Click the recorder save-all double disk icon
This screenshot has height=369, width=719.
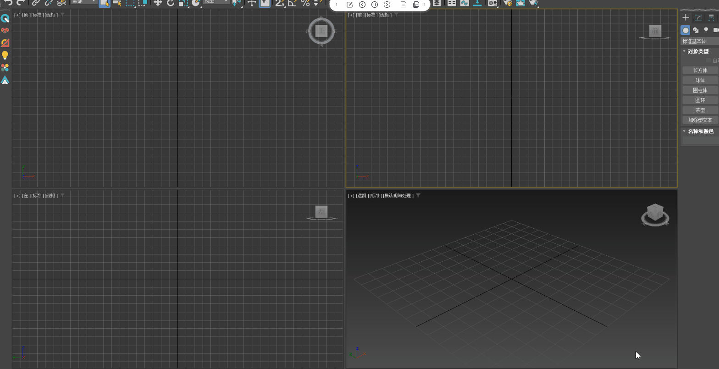pos(416,5)
